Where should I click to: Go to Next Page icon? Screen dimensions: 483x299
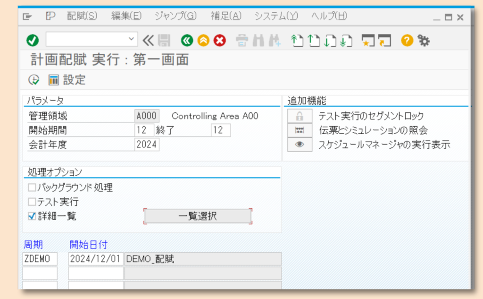330,41
